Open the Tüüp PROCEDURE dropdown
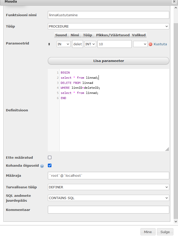The height and width of the screenshot is (239, 178). pos(109,26)
